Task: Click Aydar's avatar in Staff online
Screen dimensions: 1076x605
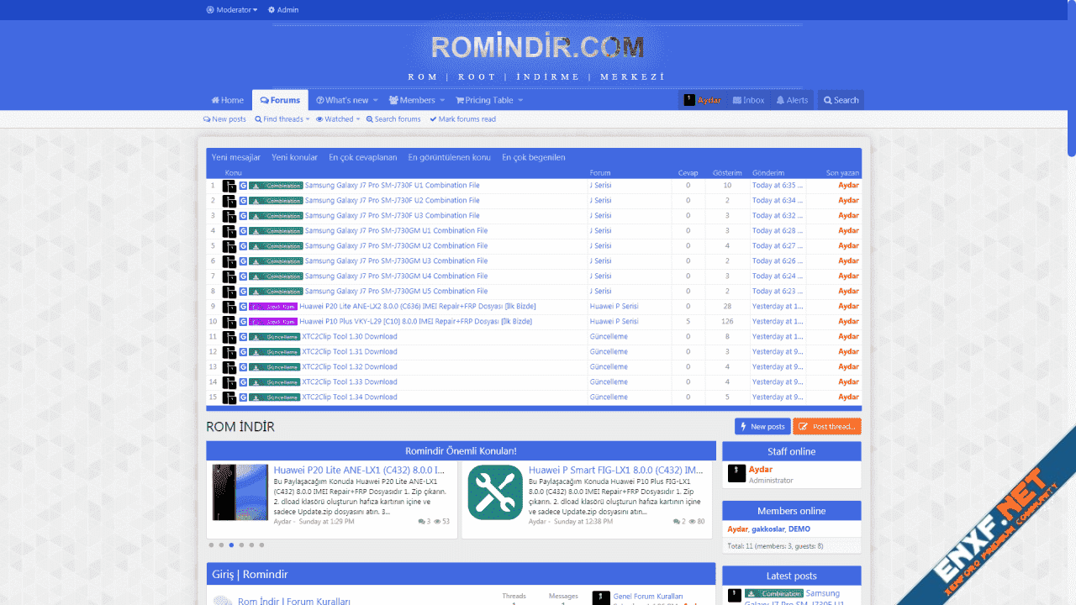Action: tap(736, 474)
